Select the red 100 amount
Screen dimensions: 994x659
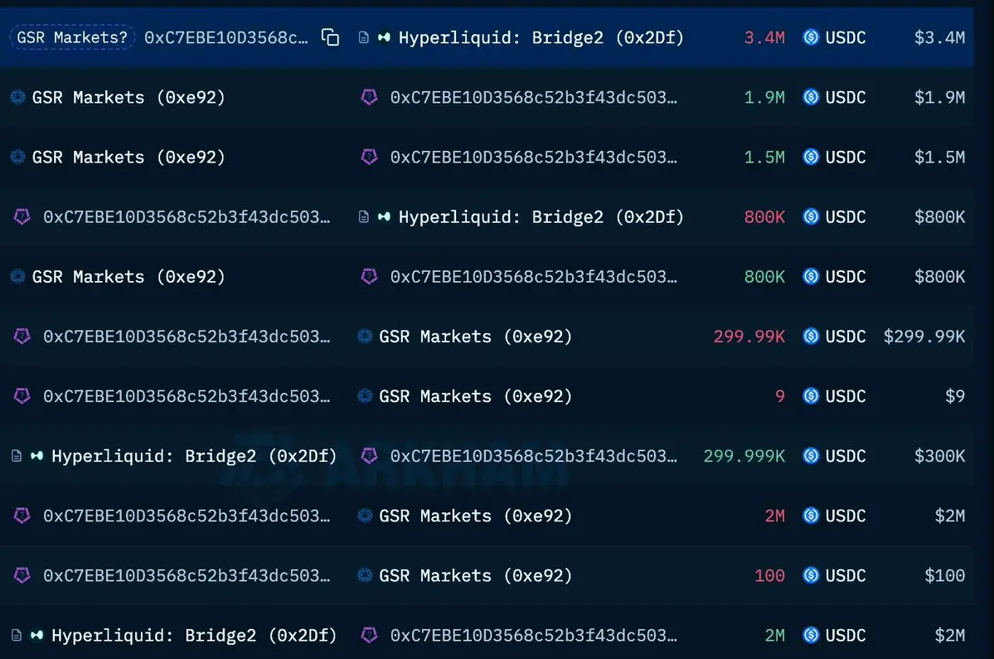[769, 575]
